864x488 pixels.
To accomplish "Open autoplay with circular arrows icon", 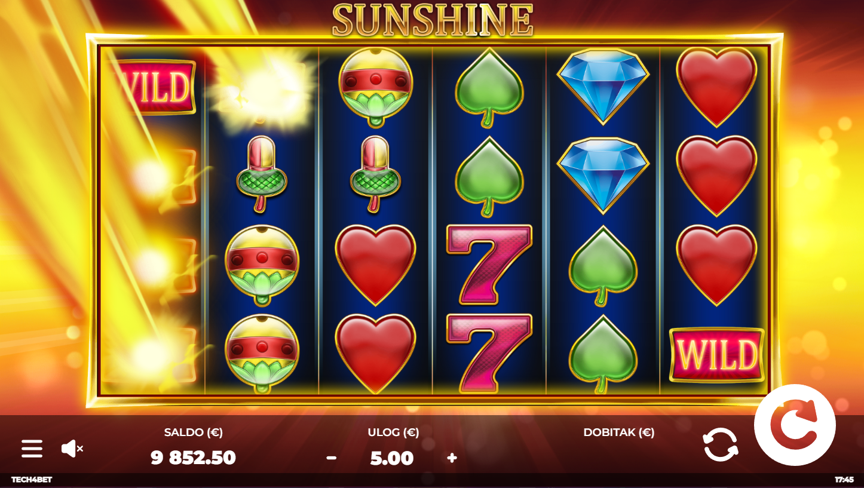I will tap(721, 445).
